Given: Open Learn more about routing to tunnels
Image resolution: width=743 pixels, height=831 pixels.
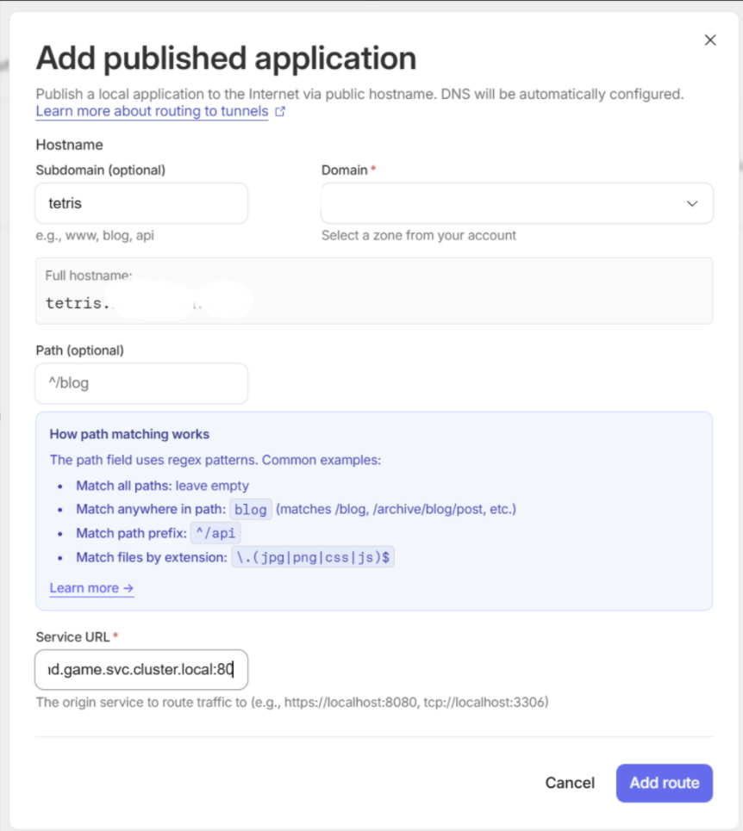Looking at the screenshot, I should pyautogui.click(x=152, y=112).
